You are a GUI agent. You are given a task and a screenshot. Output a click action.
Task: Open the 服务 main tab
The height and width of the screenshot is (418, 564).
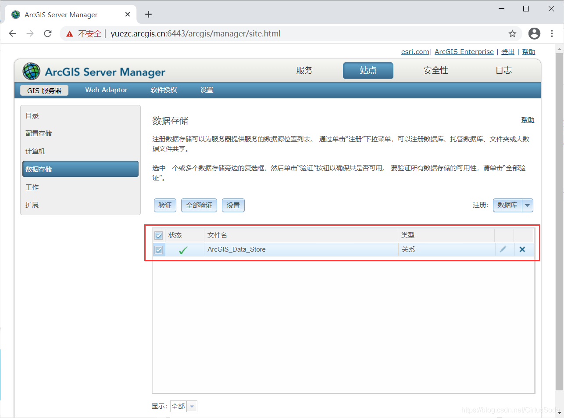click(x=304, y=71)
